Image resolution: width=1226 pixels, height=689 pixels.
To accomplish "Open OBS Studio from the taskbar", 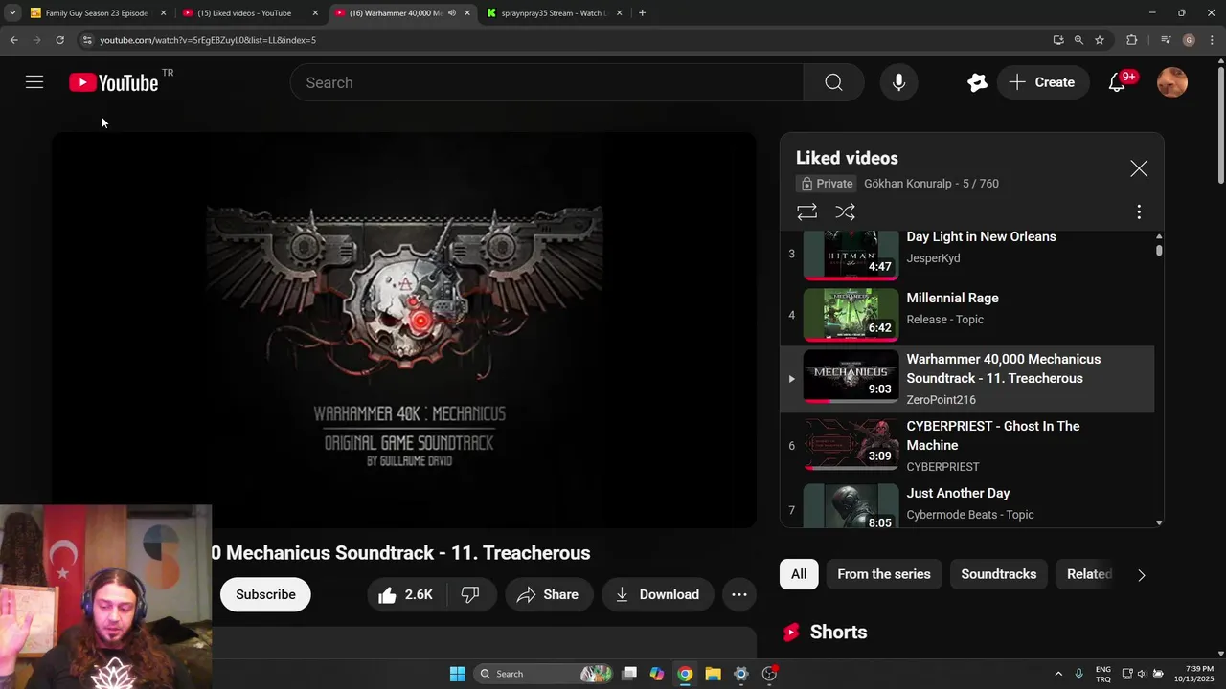I will (x=768, y=674).
